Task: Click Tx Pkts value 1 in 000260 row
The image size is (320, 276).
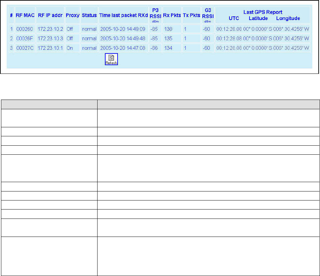Action: pos(185,29)
